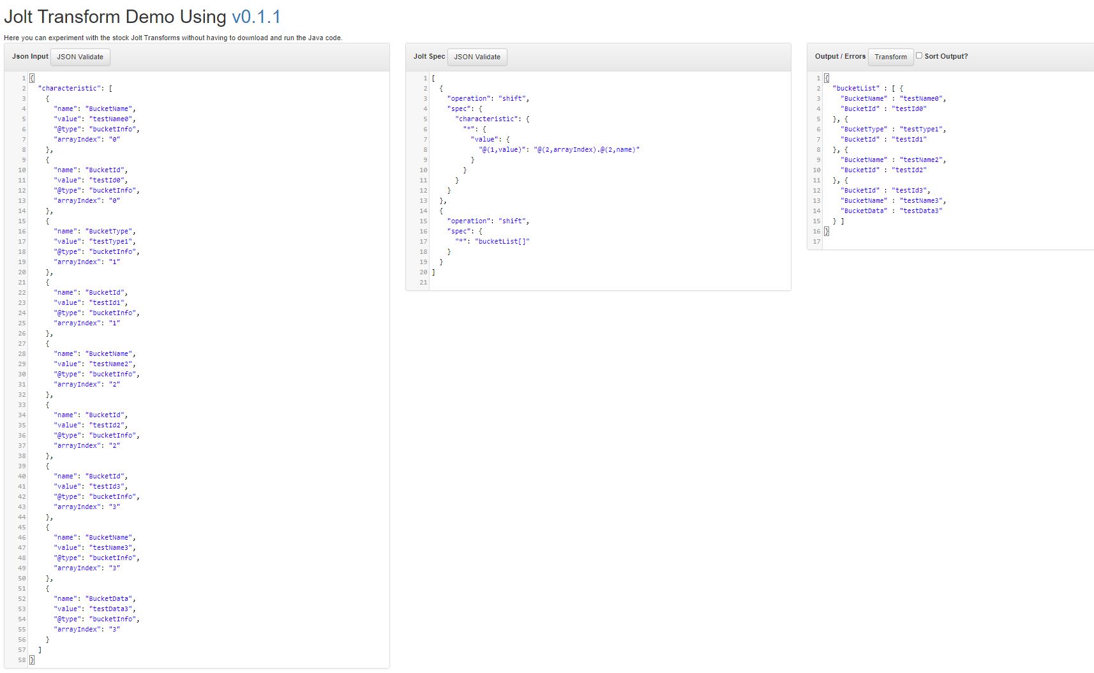Click "BucketName" : "testName0" line in Output
This screenshot has height=673, width=1094.
pyautogui.click(x=894, y=98)
